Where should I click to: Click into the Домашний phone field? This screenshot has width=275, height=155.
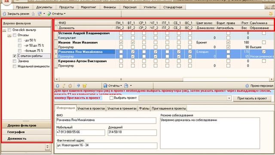[132, 132]
